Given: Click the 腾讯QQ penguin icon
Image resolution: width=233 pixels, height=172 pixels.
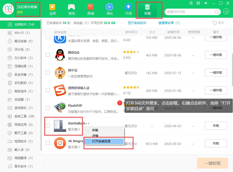Looking at the screenshot, I should (x=60, y=55).
